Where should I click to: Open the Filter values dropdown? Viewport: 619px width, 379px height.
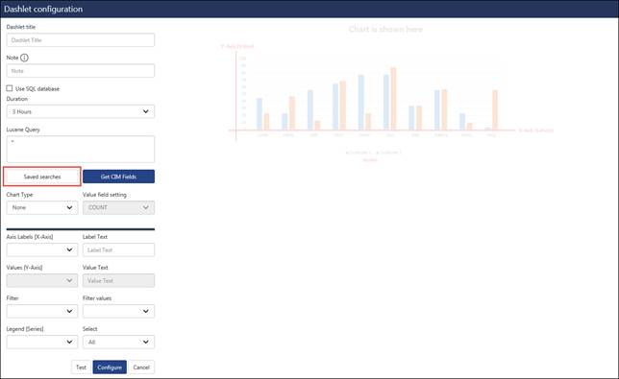118,311
